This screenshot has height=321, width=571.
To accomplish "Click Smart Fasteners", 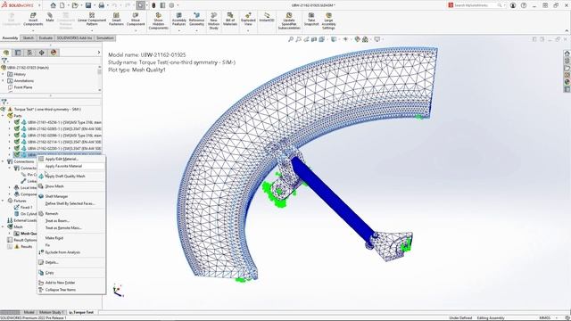I will tap(116, 20).
